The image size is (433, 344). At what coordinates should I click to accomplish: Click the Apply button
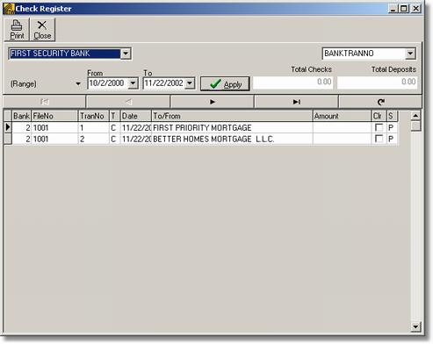click(x=225, y=84)
